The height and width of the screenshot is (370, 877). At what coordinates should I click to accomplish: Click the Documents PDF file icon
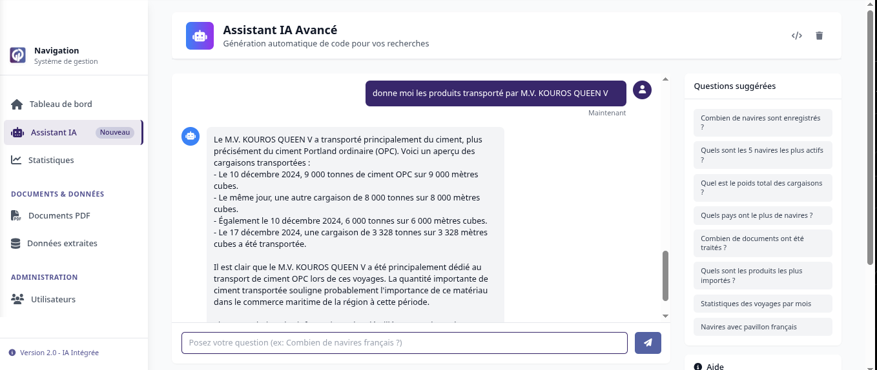point(16,215)
